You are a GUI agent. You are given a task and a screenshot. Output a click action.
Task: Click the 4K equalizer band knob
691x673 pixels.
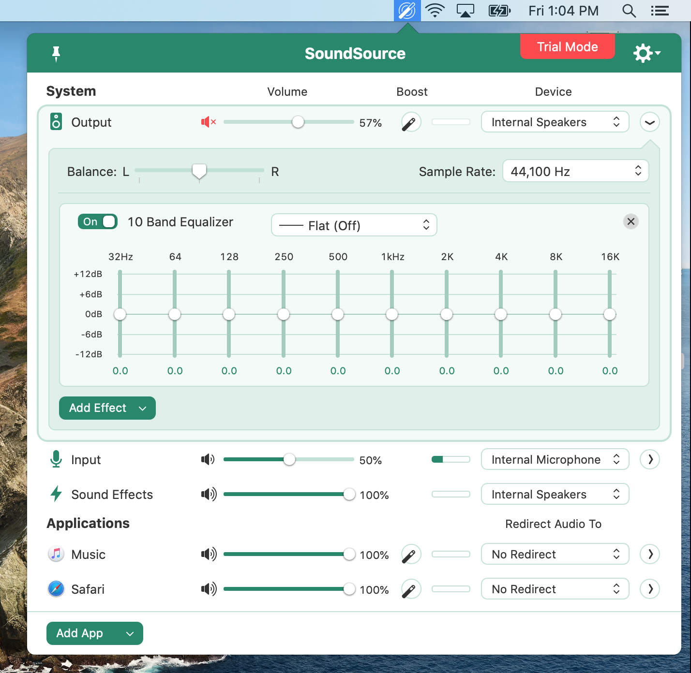coord(501,314)
